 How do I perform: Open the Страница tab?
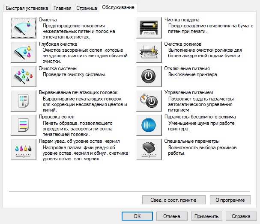tap(87, 8)
